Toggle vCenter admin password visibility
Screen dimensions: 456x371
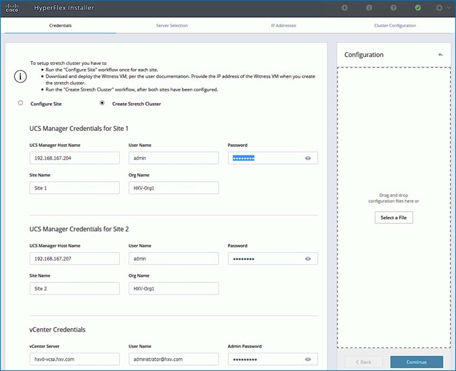click(308, 359)
